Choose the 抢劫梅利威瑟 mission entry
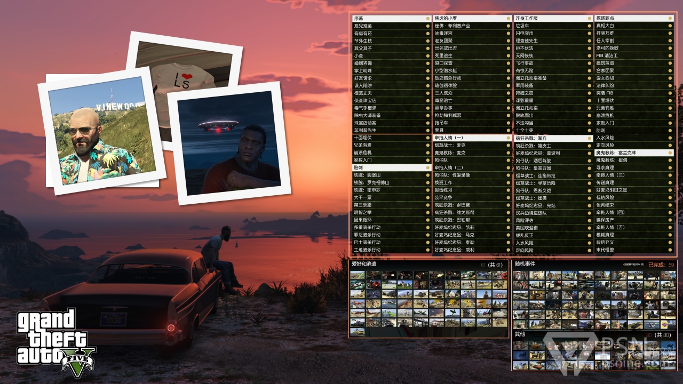683x384 pixels. pos(472,115)
